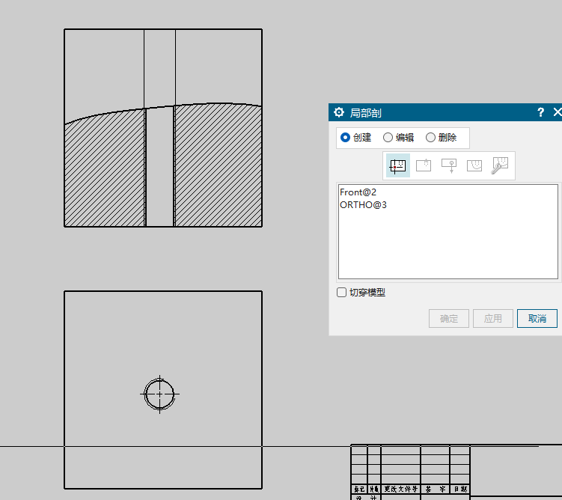
Task: Click the 局部剖 dialog title bar
Action: pyautogui.click(x=434, y=112)
